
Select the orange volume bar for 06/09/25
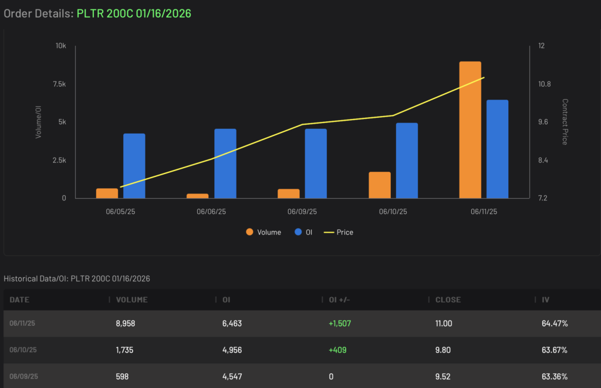tap(288, 193)
